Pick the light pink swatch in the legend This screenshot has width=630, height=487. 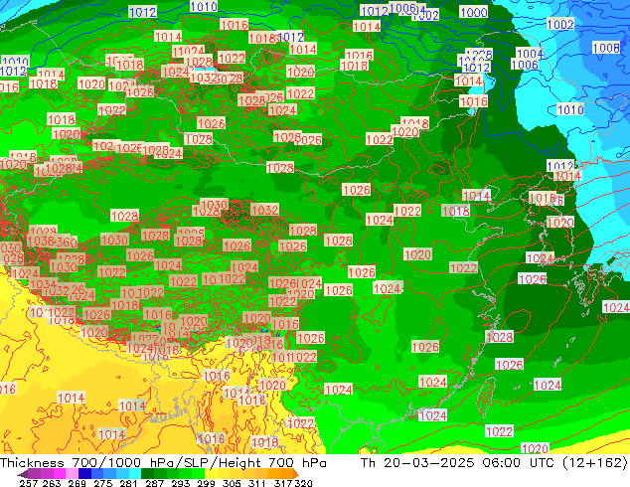[72, 474]
